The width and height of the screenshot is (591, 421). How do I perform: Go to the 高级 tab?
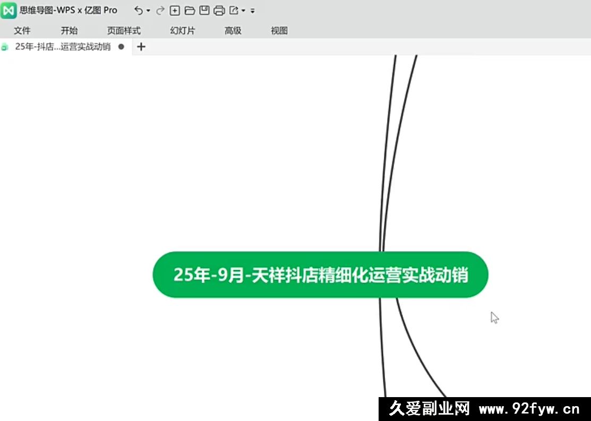click(233, 31)
